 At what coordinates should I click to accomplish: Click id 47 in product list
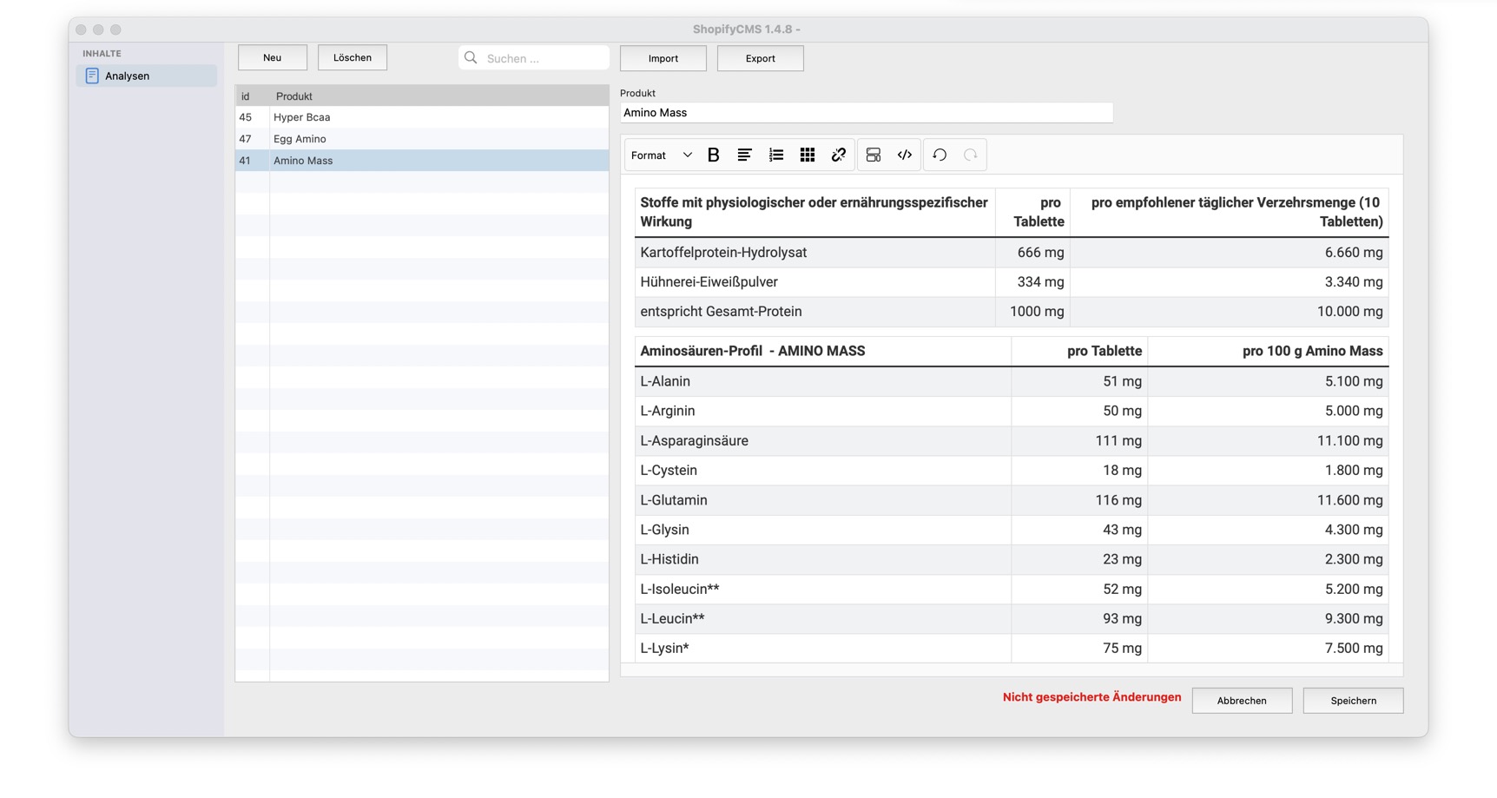pyautogui.click(x=246, y=139)
